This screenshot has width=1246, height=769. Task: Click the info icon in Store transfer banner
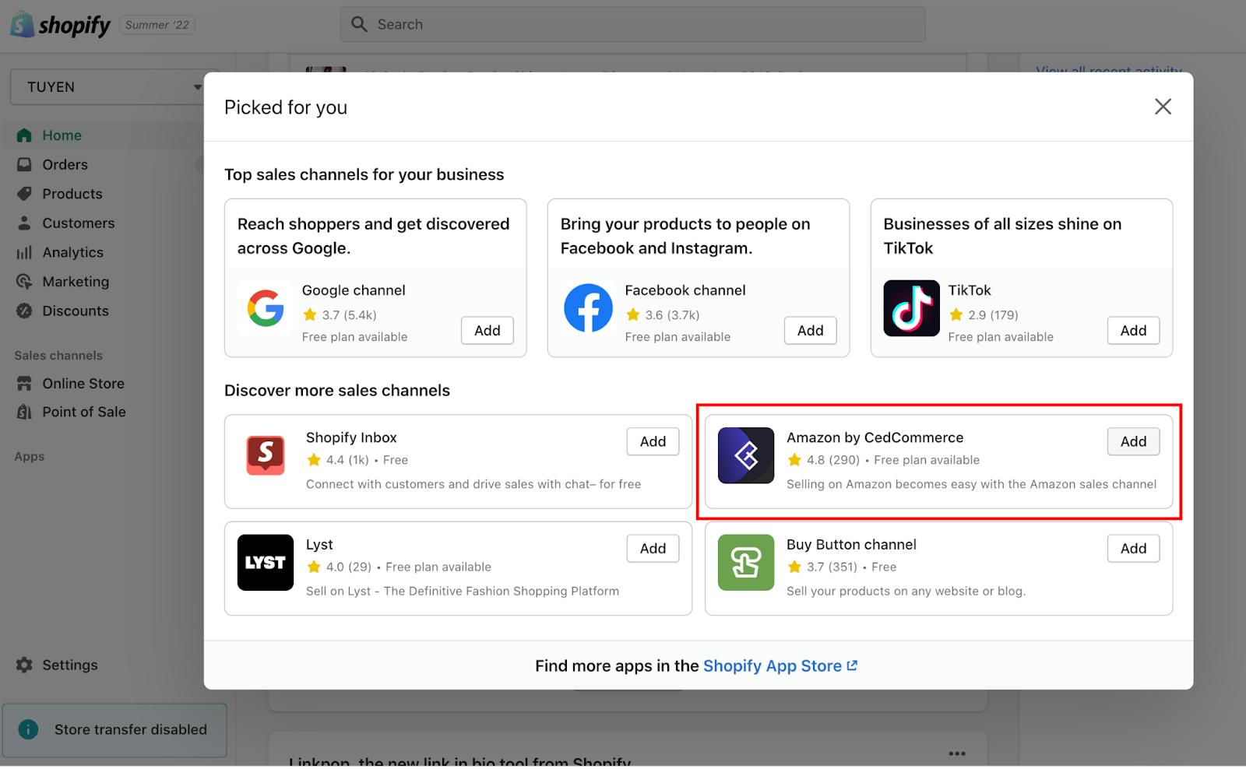[x=28, y=730]
